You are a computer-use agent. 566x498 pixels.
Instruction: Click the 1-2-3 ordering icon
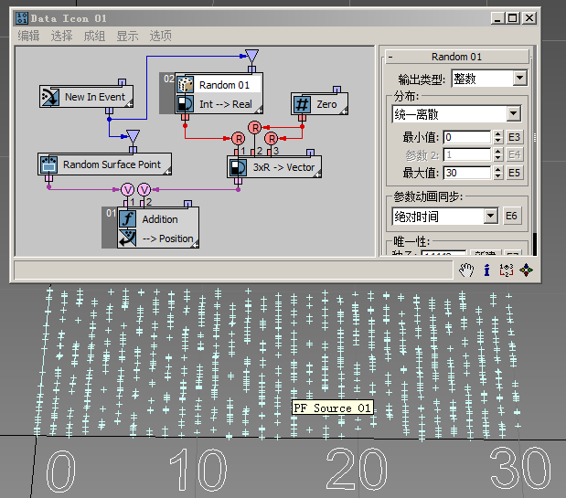click(x=507, y=270)
